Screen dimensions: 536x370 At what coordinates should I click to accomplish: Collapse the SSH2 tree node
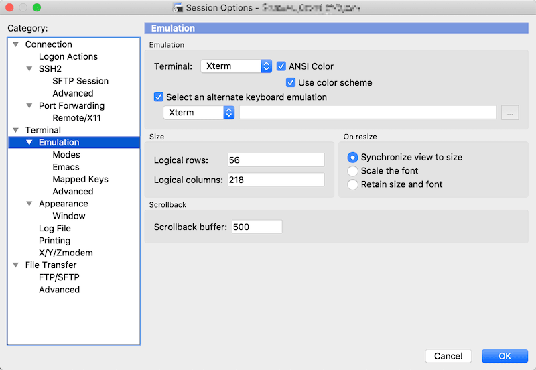click(29, 69)
